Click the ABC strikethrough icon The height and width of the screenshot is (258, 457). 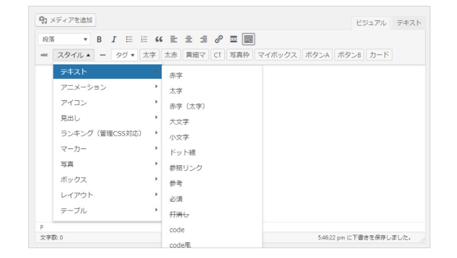[44, 55]
